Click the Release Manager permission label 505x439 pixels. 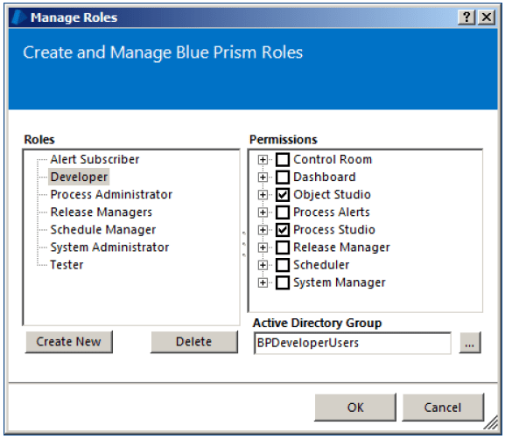pos(341,247)
